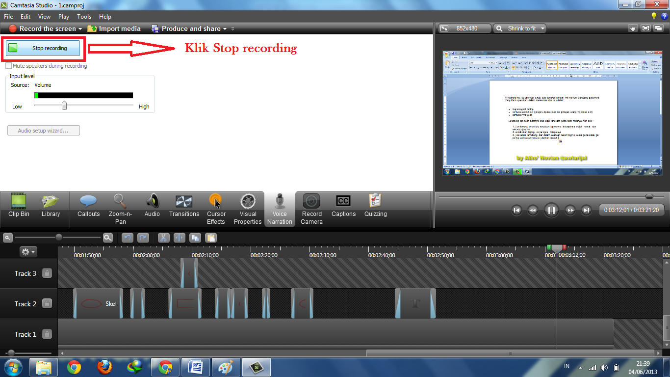Open the blue help question icon

pyautogui.click(x=664, y=16)
